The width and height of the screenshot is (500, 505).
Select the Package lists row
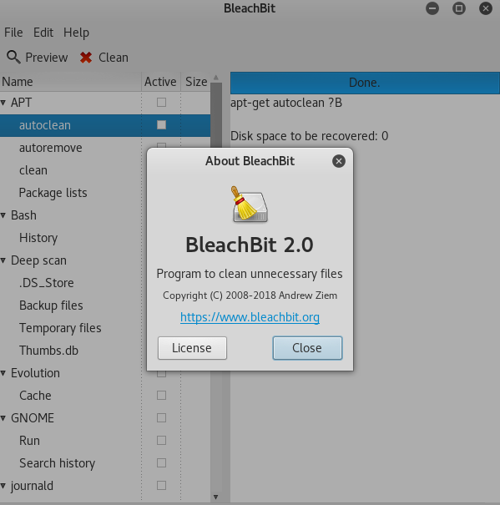tap(53, 193)
